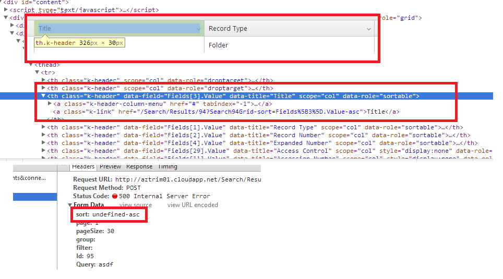Screen dimensions: 503x279
Task: Select the filter: form entry
Action: [x=85, y=248]
